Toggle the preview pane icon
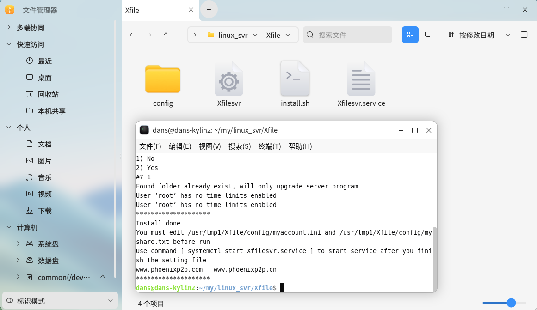537x310 pixels. (524, 35)
